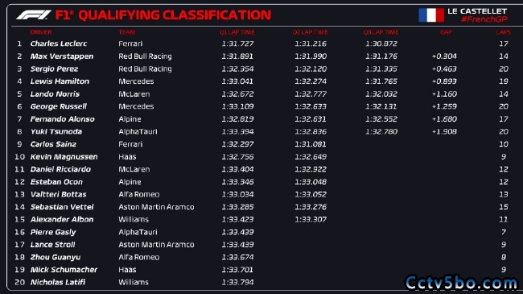Image resolution: width=523 pixels, height=294 pixels.
Task: Select the DRIVER column header
Action: [x=41, y=32]
